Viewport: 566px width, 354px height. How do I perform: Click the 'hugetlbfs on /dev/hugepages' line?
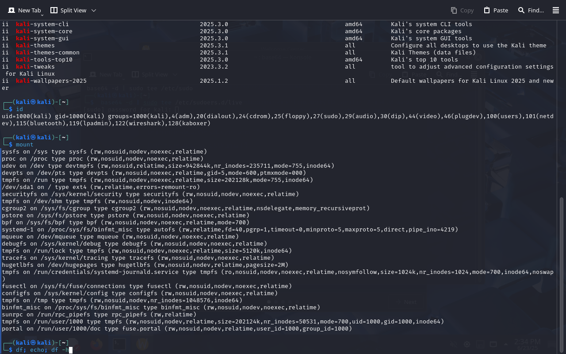click(145, 265)
